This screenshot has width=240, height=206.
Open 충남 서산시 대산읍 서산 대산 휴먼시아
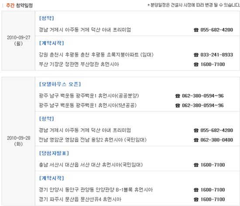coord(91,165)
